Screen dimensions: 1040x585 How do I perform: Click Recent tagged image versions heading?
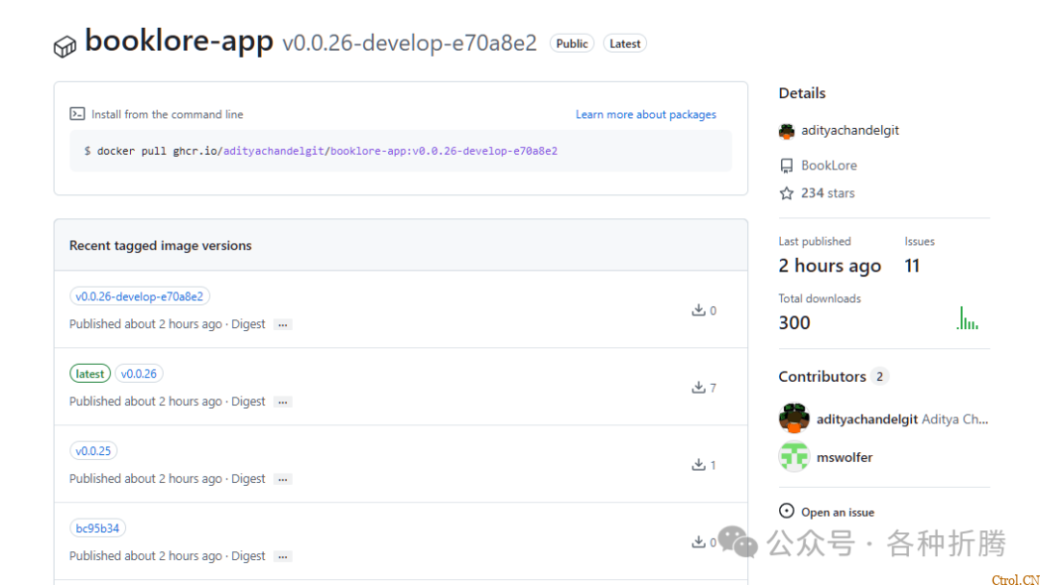point(161,245)
